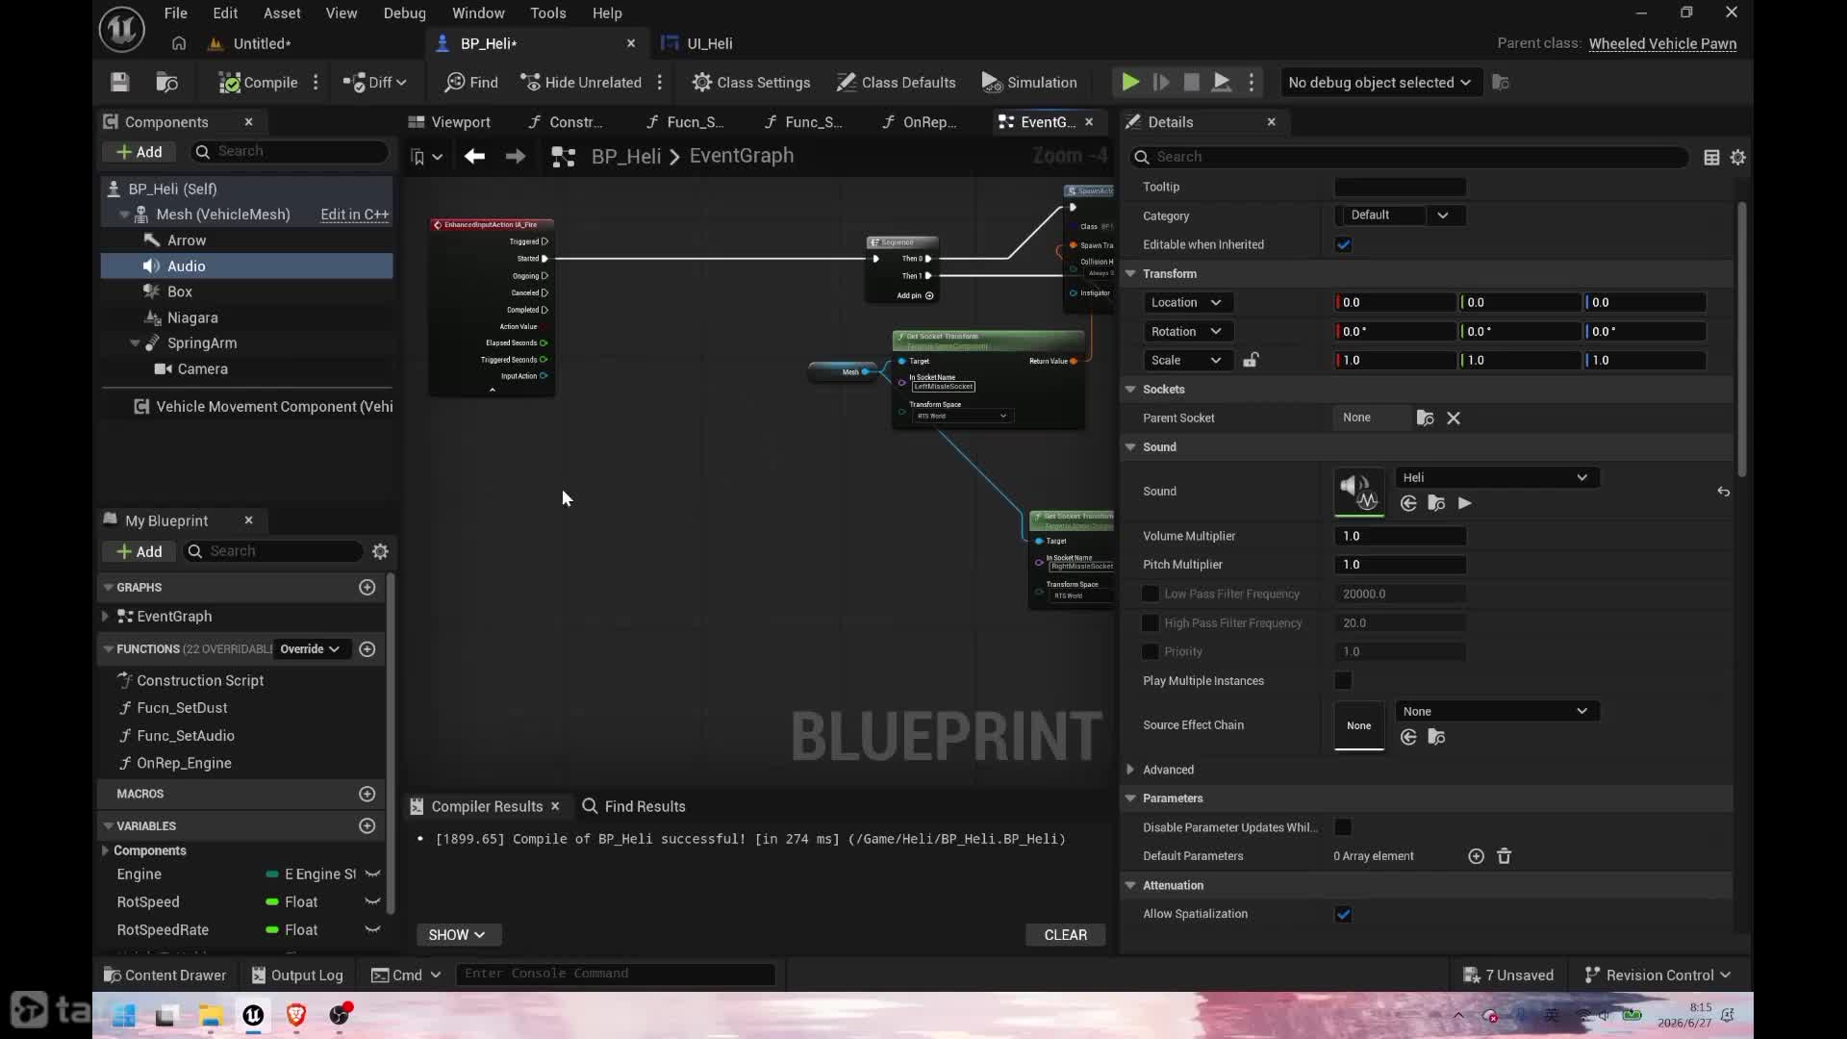Toggle Disable Parameter Updates checkbox
This screenshot has width=1847, height=1039.
point(1344,827)
